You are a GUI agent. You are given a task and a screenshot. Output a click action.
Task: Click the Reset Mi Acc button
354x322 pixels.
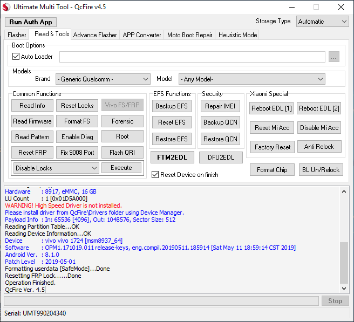pos(272,128)
